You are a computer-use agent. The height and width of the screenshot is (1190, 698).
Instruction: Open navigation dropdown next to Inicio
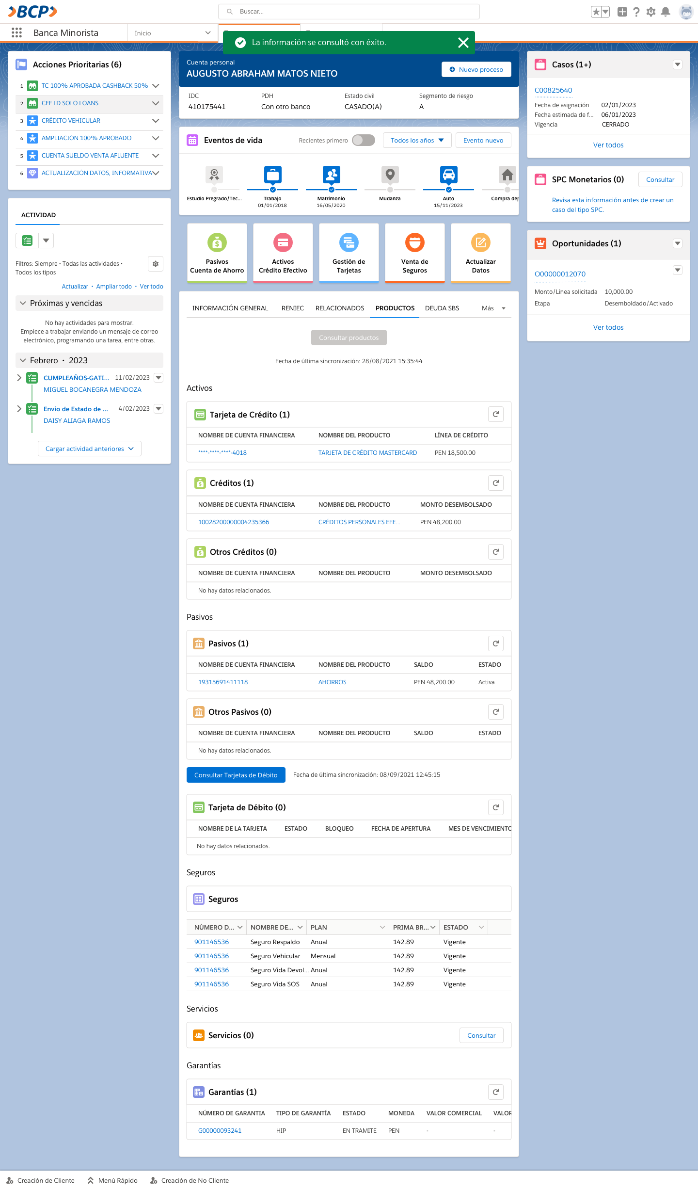coord(208,33)
